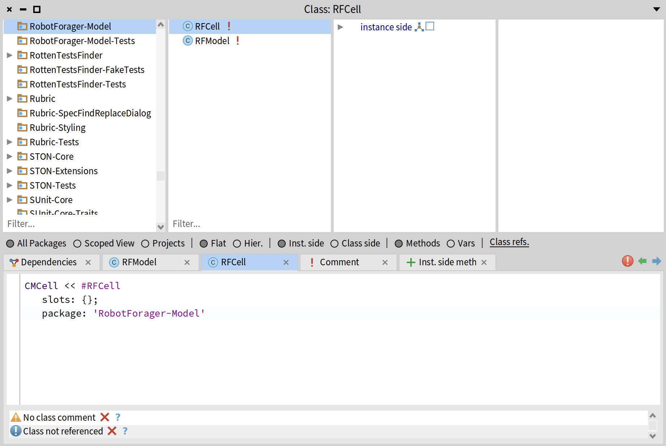Enable the Class side radio option
Image resolution: width=666 pixels, height=446 pixels.
click(x=334, y=244)
